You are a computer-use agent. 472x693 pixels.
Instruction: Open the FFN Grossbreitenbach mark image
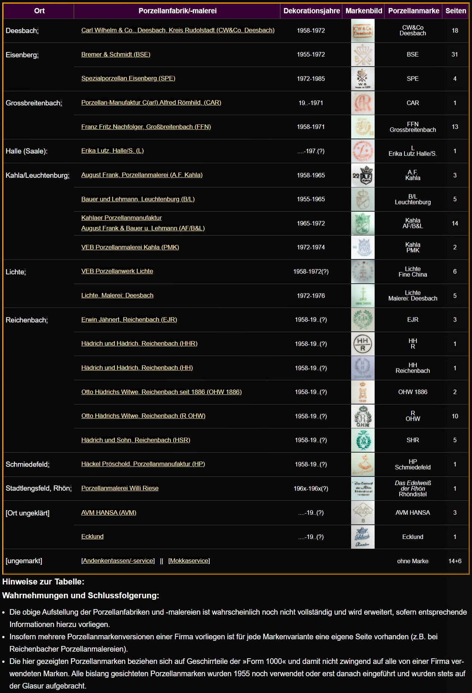tap(363, 127)
